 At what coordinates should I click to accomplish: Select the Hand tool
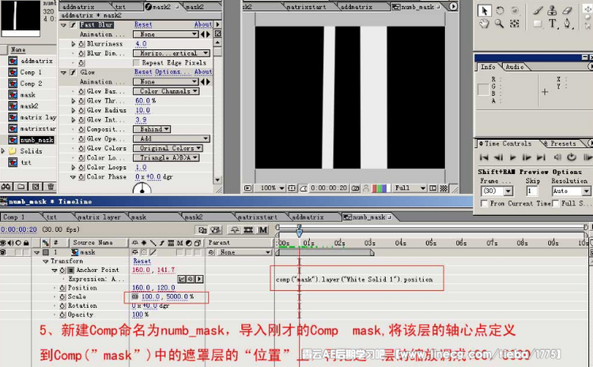point(484,24)
